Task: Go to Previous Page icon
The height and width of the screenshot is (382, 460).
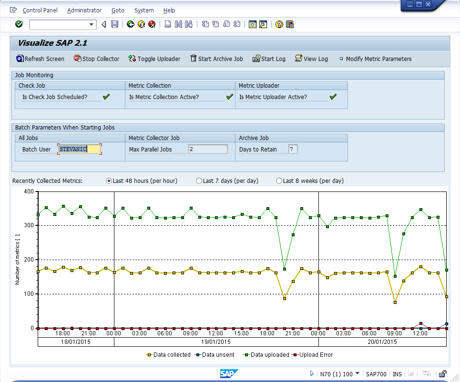Action: coord(215,24)
